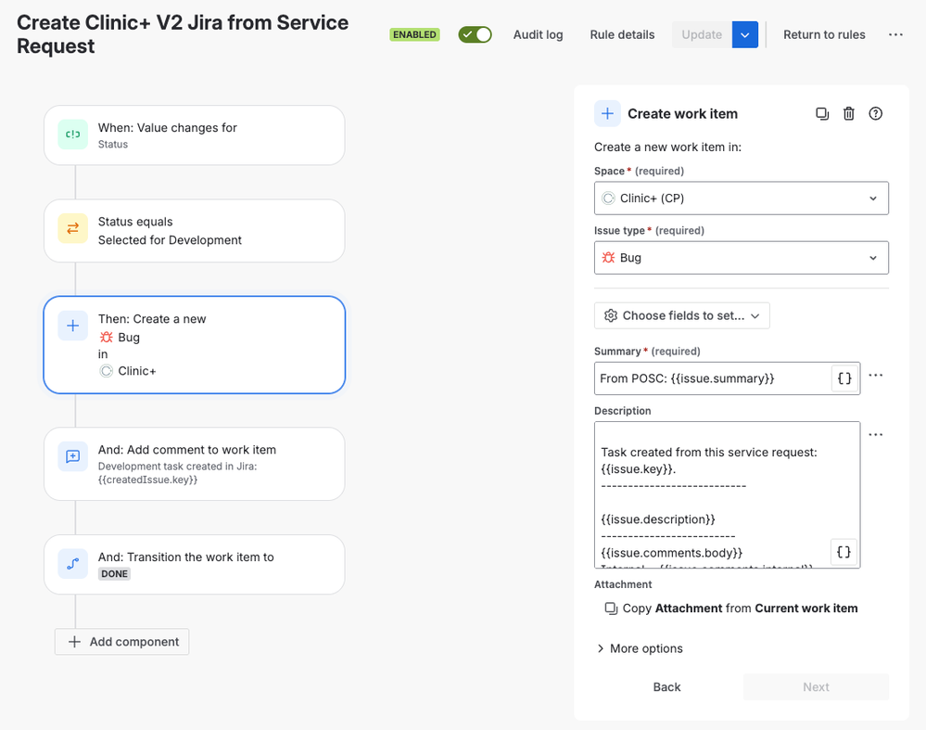Open Choose fields to set dropdown

coord(681,315)
